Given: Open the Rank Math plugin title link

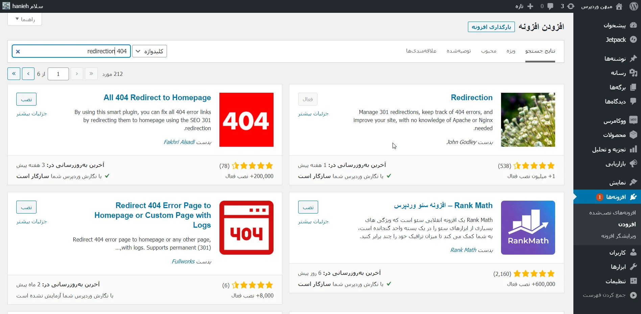Looking at the screenshot, I should coord(443,205).
